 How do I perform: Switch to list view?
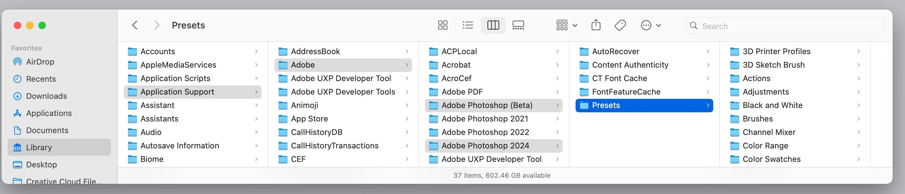[x=468, y=25]
